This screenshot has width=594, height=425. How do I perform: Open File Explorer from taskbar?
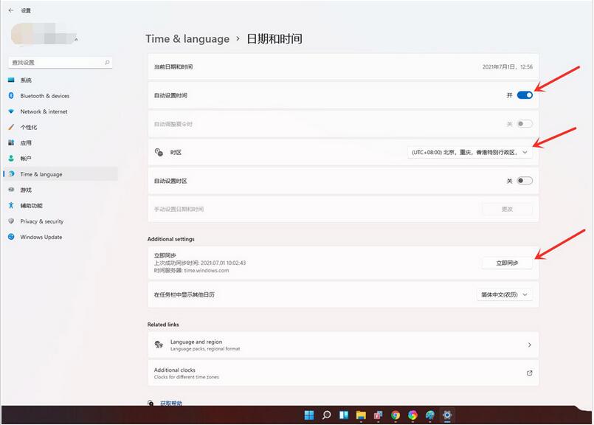[x=361, y=415]
